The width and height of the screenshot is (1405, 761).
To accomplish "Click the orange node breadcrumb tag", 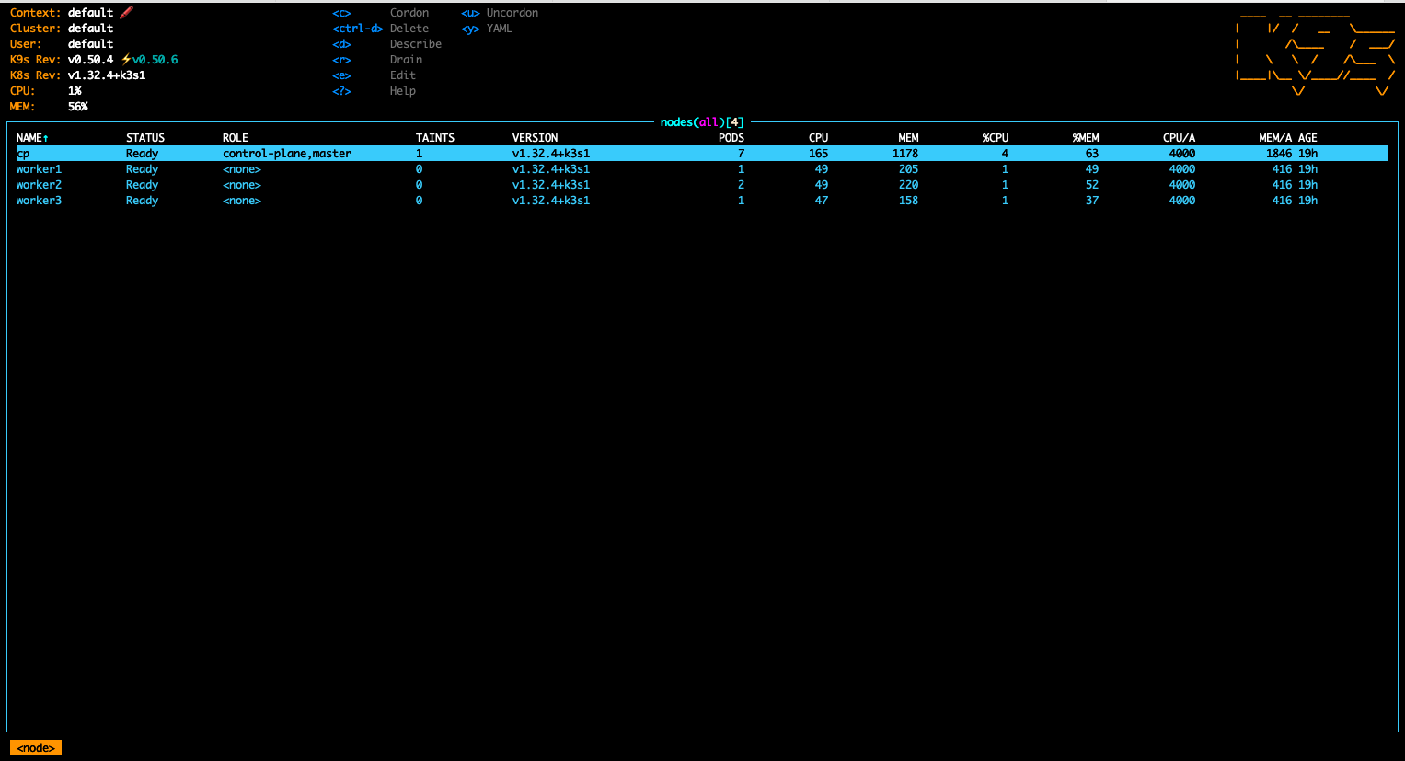I will click(36, 748).
